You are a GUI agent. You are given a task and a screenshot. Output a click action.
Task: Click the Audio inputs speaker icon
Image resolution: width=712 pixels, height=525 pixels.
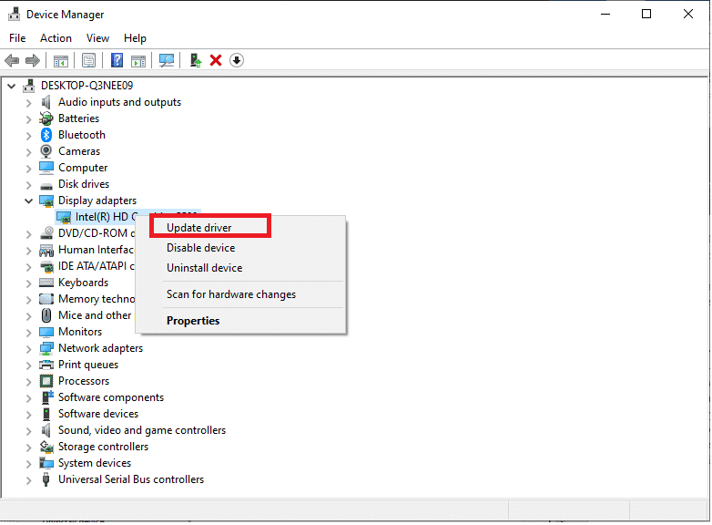(x=46, y=102)
